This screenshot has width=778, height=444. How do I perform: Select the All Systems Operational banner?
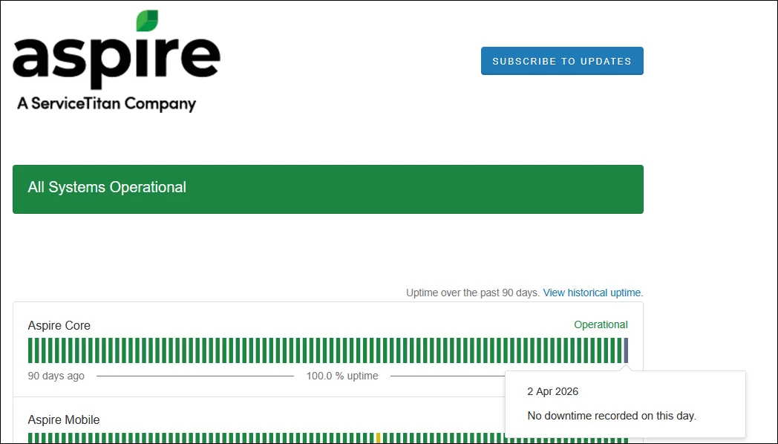pyautogui.click(x=328, y=189)
